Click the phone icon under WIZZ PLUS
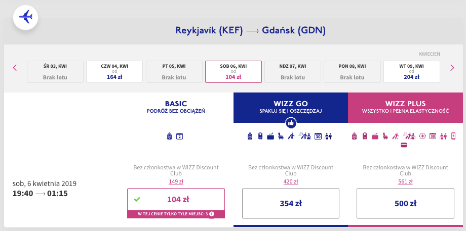The height and width of the screenshot is (231, 466). 453,136
